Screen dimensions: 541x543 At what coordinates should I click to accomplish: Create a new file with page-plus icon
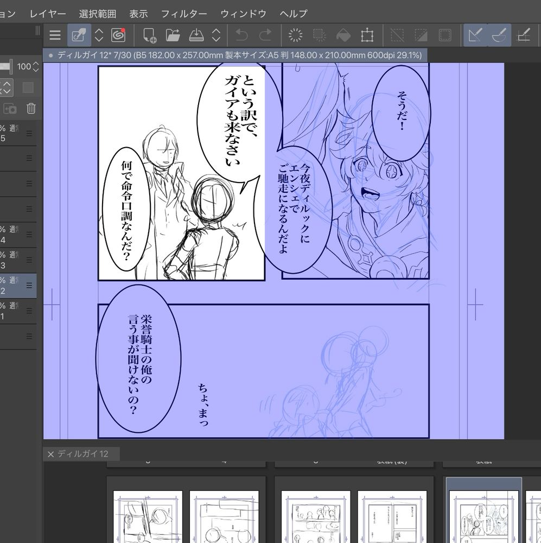tap(150, 35)
